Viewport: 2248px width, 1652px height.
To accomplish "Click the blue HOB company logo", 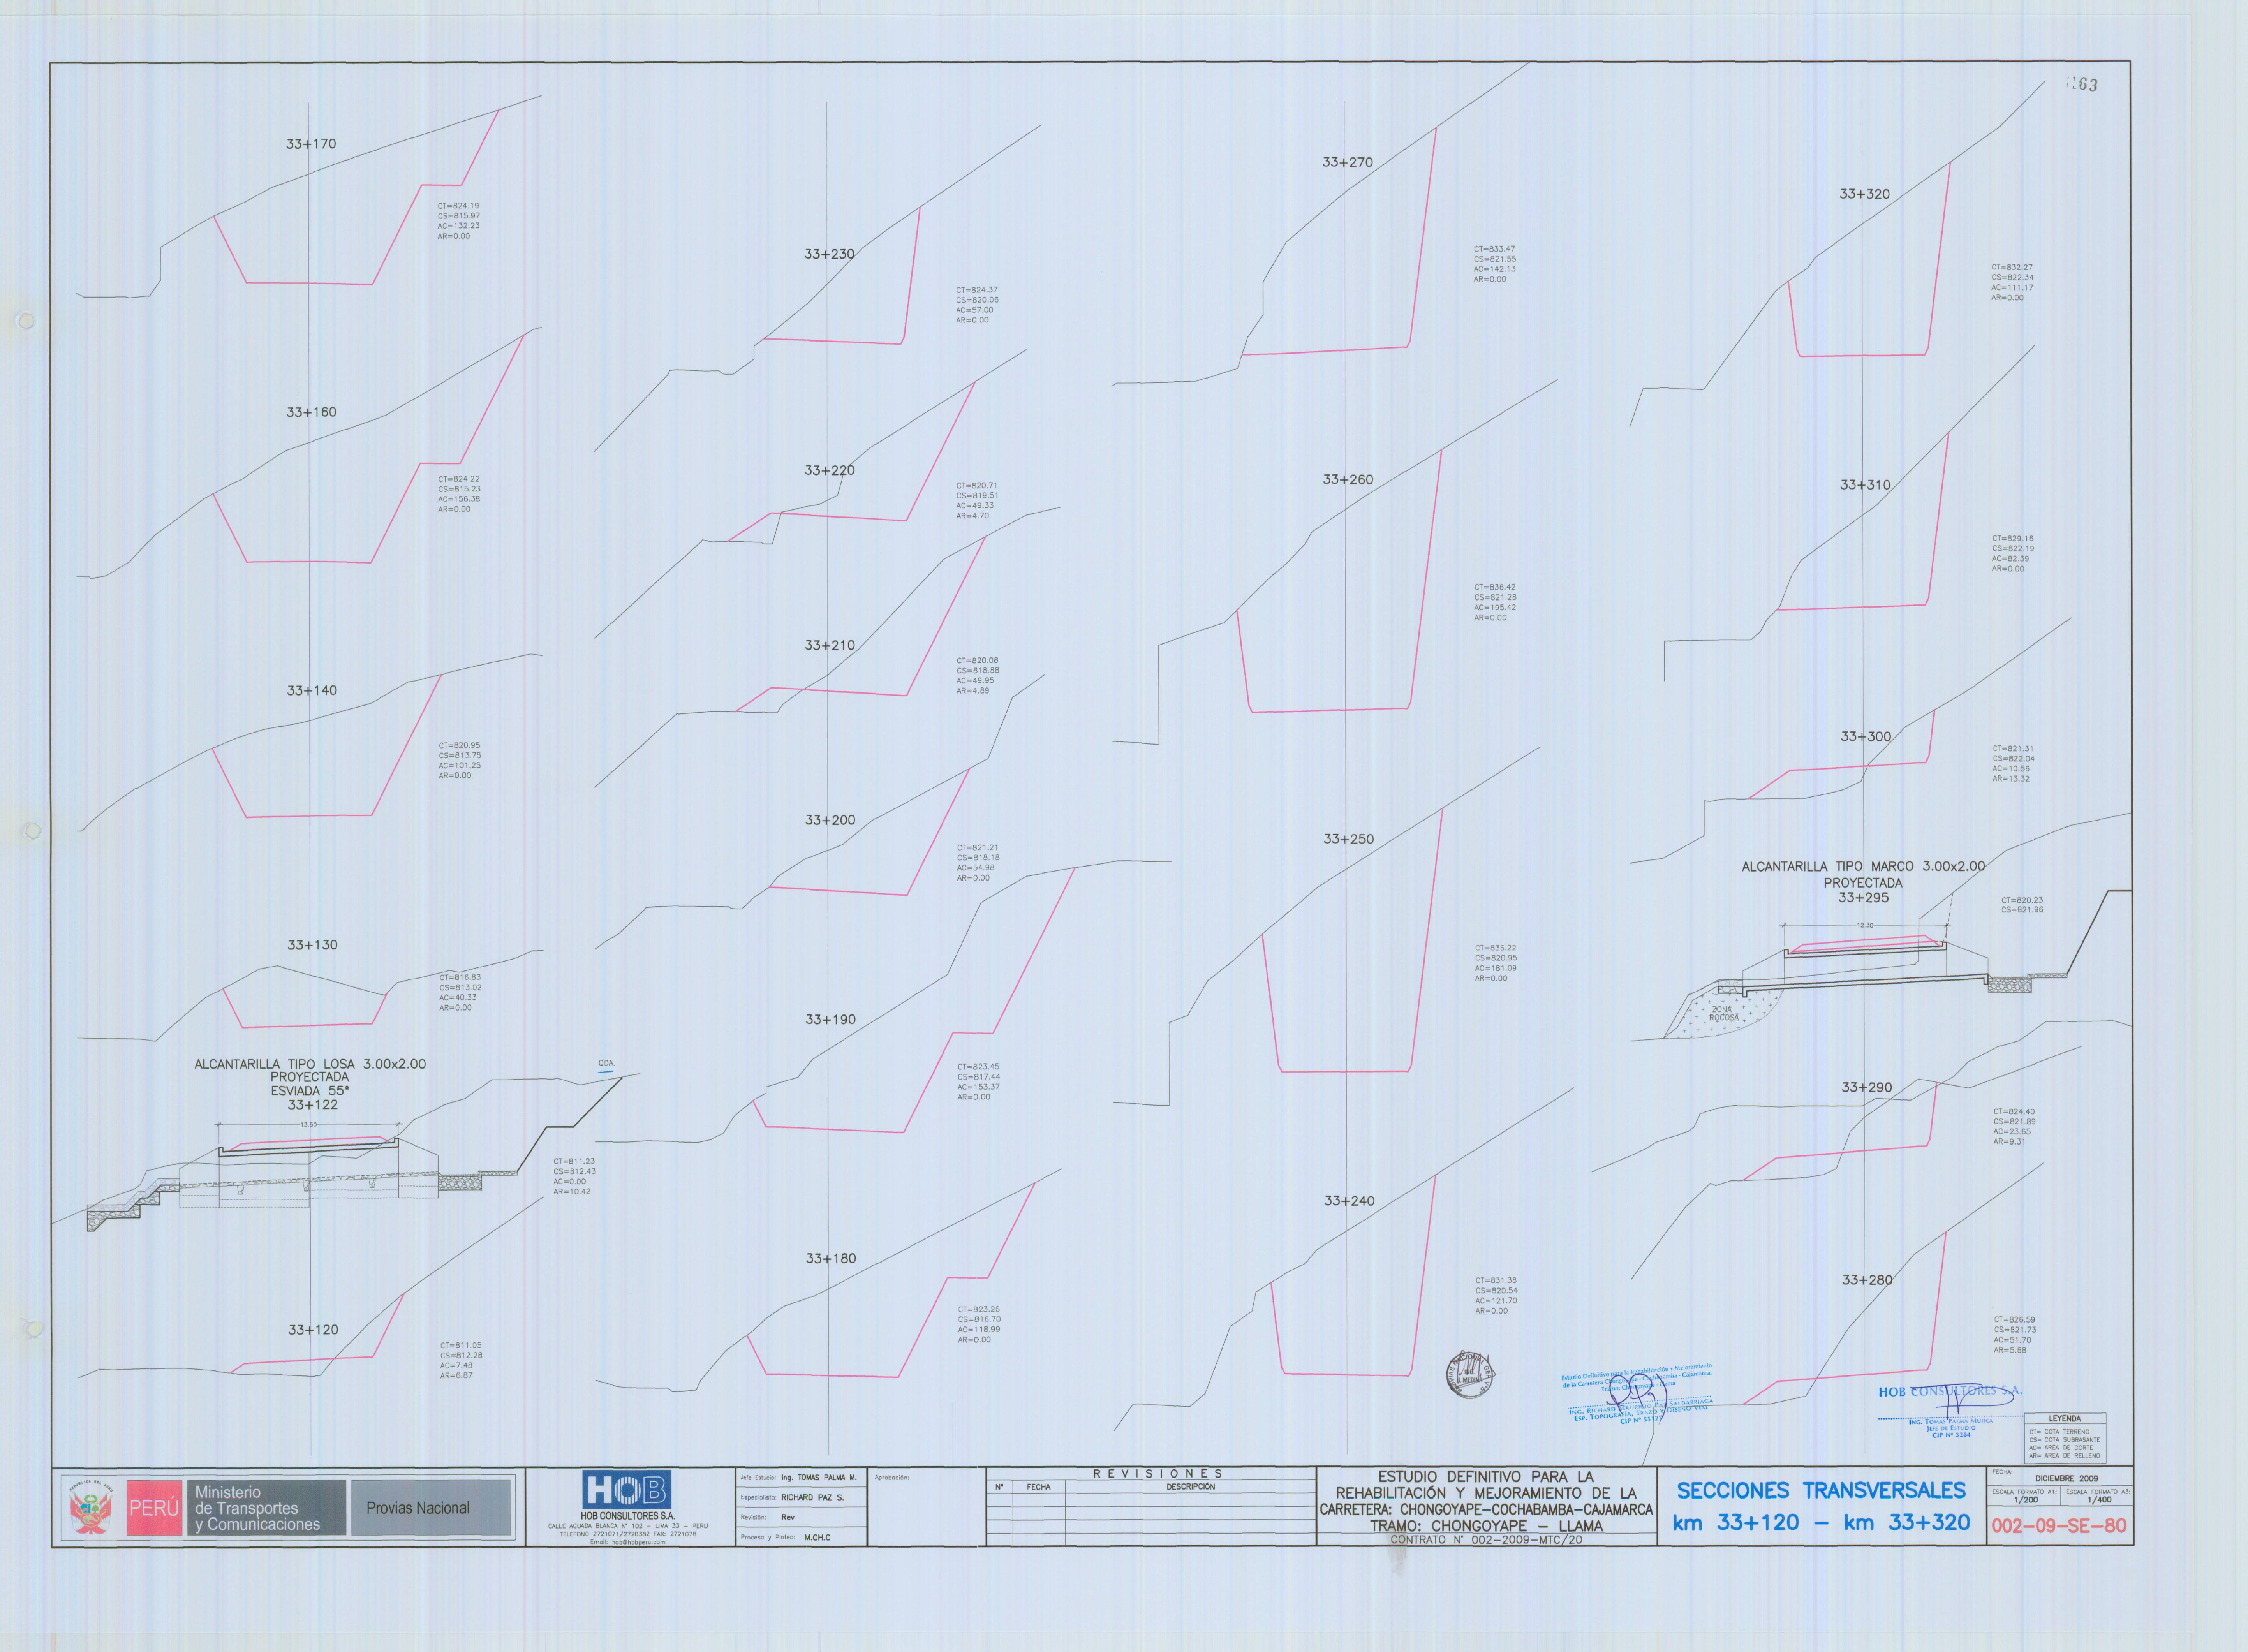I will [x=627, y=1490].
